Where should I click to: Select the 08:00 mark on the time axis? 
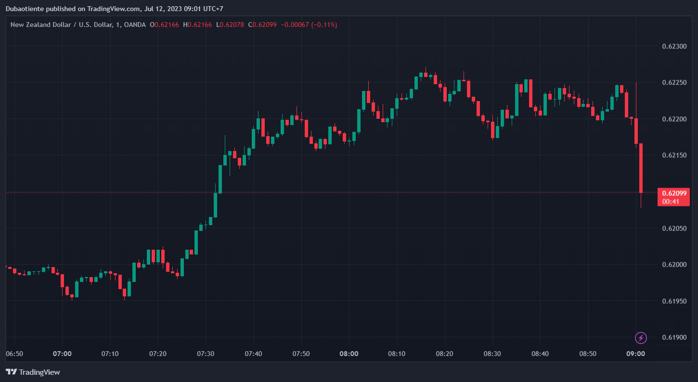click(x=349, y=354)
